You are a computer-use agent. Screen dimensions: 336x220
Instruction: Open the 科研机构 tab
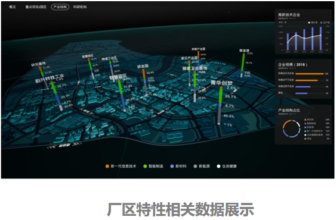click(80, 7)
